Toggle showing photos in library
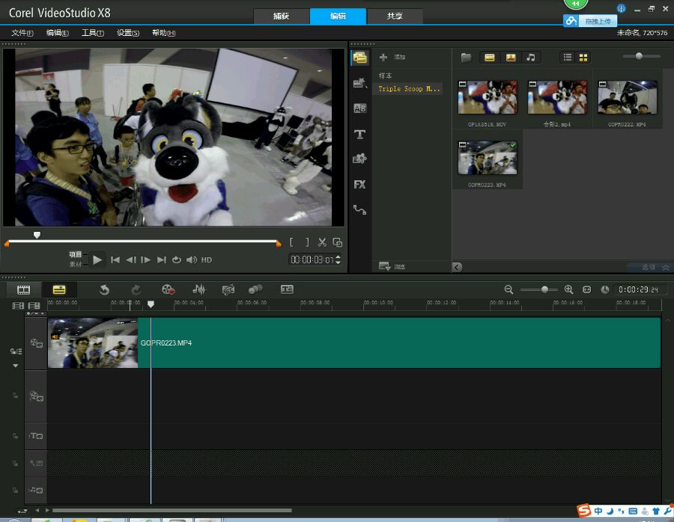Screen dimensions: 674x522 pyautogui.click(x=511, y=58)
